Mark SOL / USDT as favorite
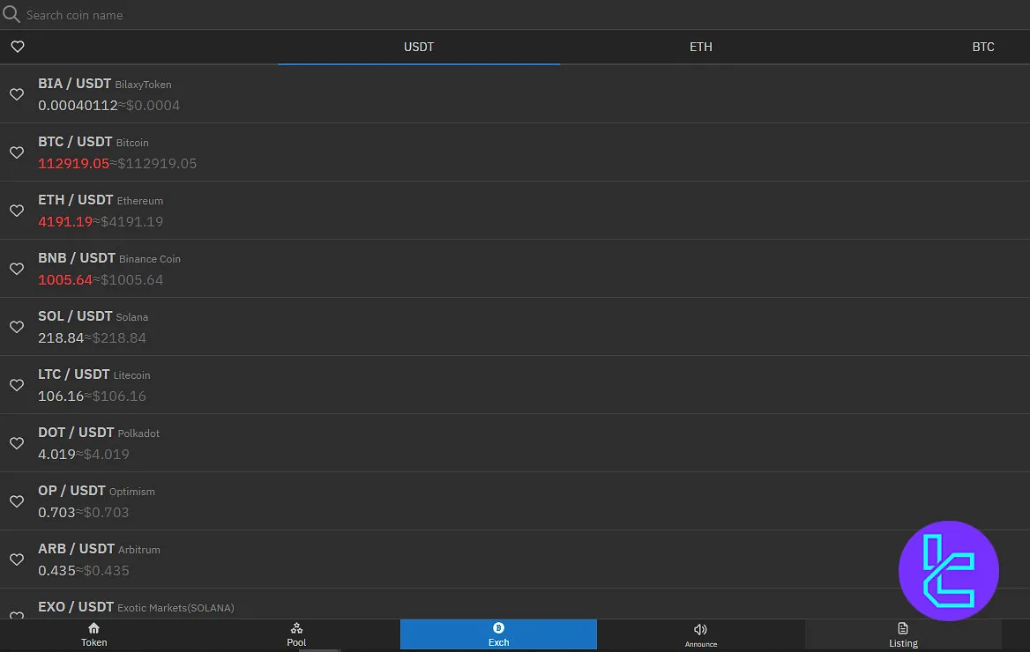 (16, 327)
